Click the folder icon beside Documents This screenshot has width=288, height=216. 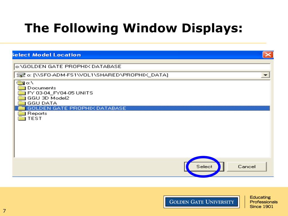click(x=22, y=88)
